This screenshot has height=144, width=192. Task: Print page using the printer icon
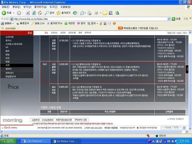tap(89, 13)
